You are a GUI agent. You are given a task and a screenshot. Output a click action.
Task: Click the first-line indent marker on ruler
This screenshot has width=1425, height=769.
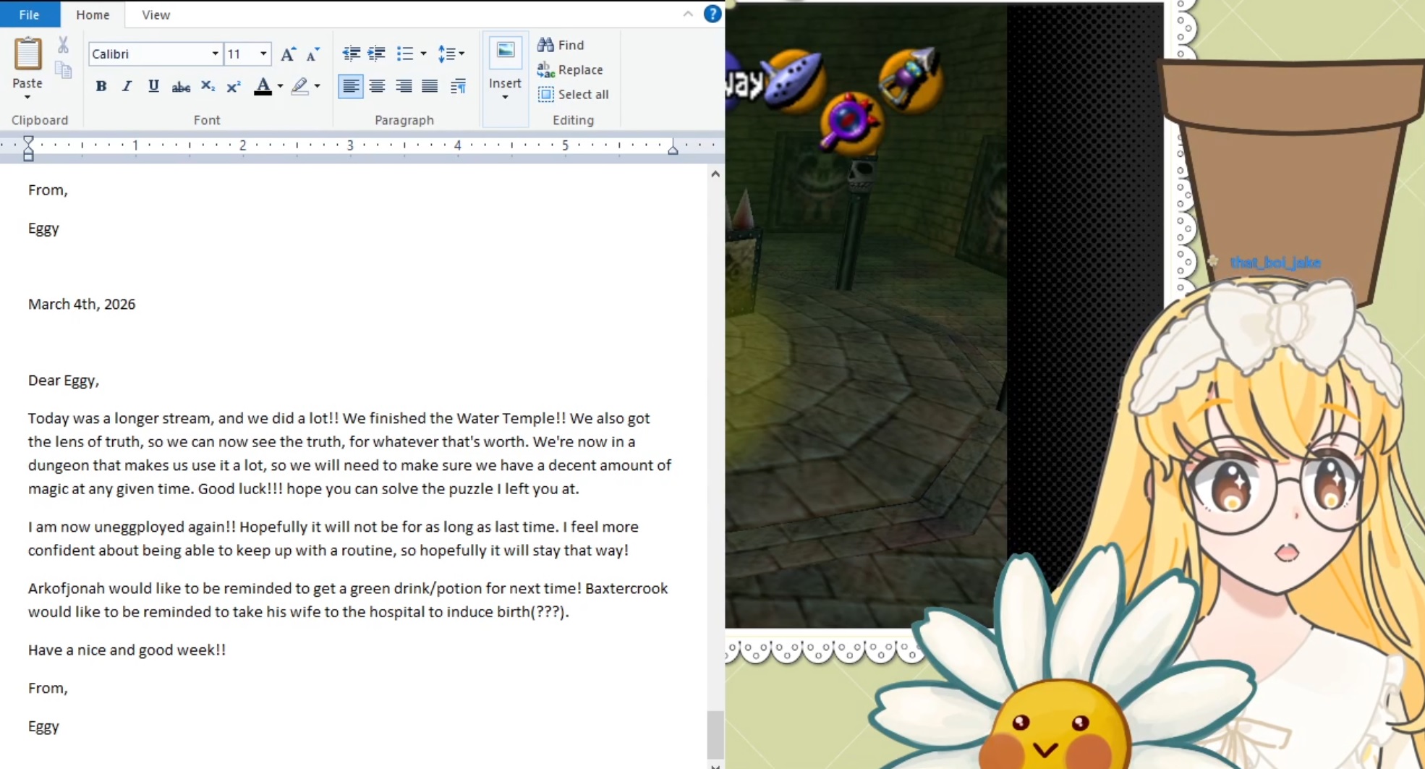(x=28, y=141)
